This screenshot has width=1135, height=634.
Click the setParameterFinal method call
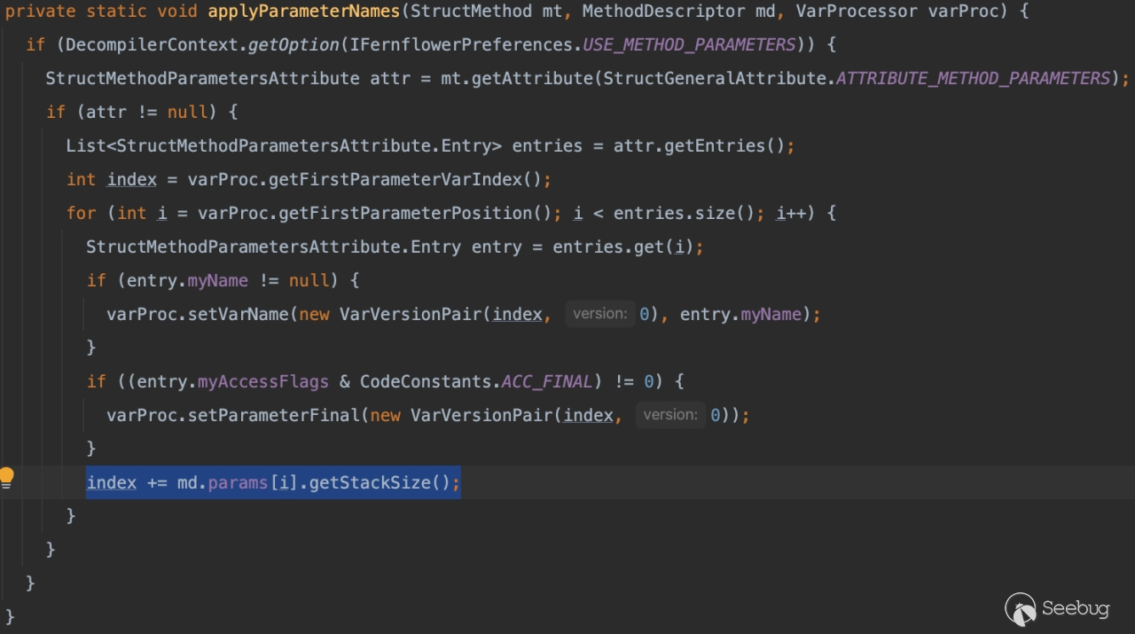click(274, 415)
